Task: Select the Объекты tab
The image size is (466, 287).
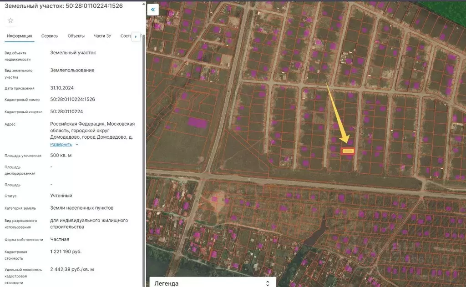Action: point(76,36)
